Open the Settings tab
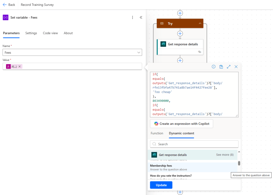Viewport: 273px width, 195px height. [31, 33]
